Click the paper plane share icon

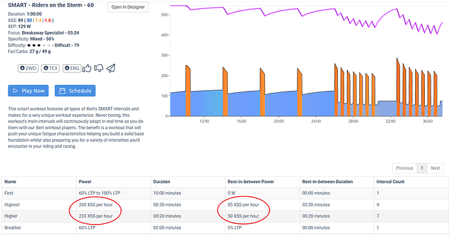[x=111, y=68]
